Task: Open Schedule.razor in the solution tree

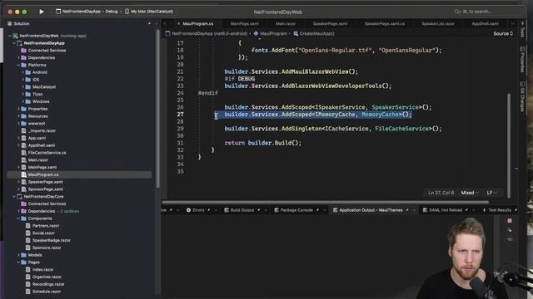Action: pos(47,292)
